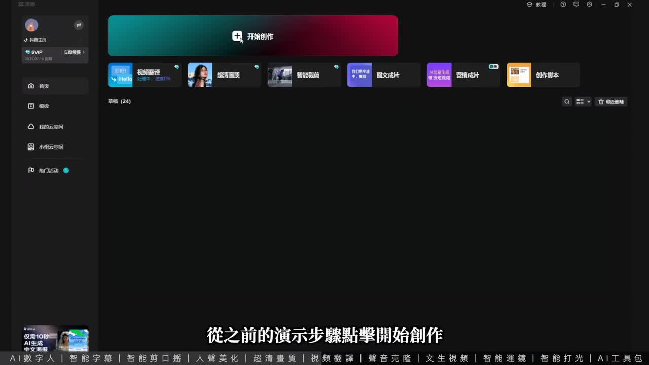Image resolution: width=649 pixels, height=365 pixels.
Task: Open 抖音主页 account link
Action: [x=35, y=40]
